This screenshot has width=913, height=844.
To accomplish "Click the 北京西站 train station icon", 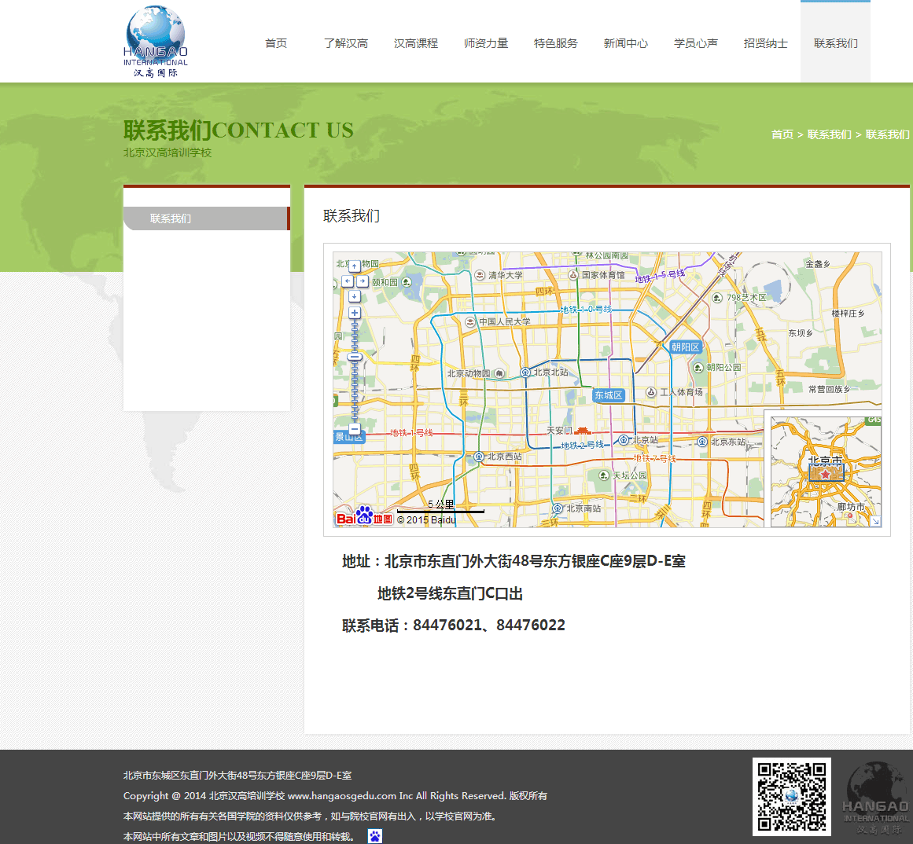I will pyautogui.click(x=479, y=457).
